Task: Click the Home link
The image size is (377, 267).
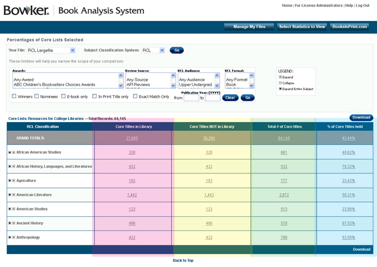Action: [x=287, y=5]
